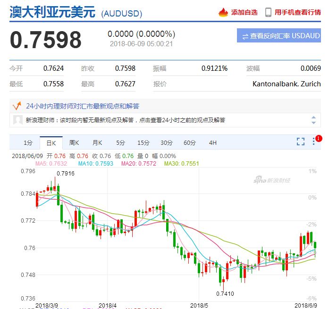The height and width of the screenshot is (309, 329).
Task: Click the 最低 value 0.7558
Action: (53, 84)
